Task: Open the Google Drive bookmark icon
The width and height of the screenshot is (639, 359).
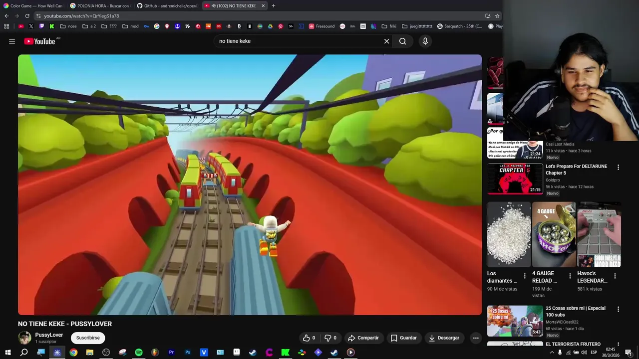Action: tap(270, 26)
